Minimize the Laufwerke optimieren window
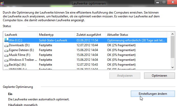The width and height of the screenshot is (177, 106). point(158,2)
